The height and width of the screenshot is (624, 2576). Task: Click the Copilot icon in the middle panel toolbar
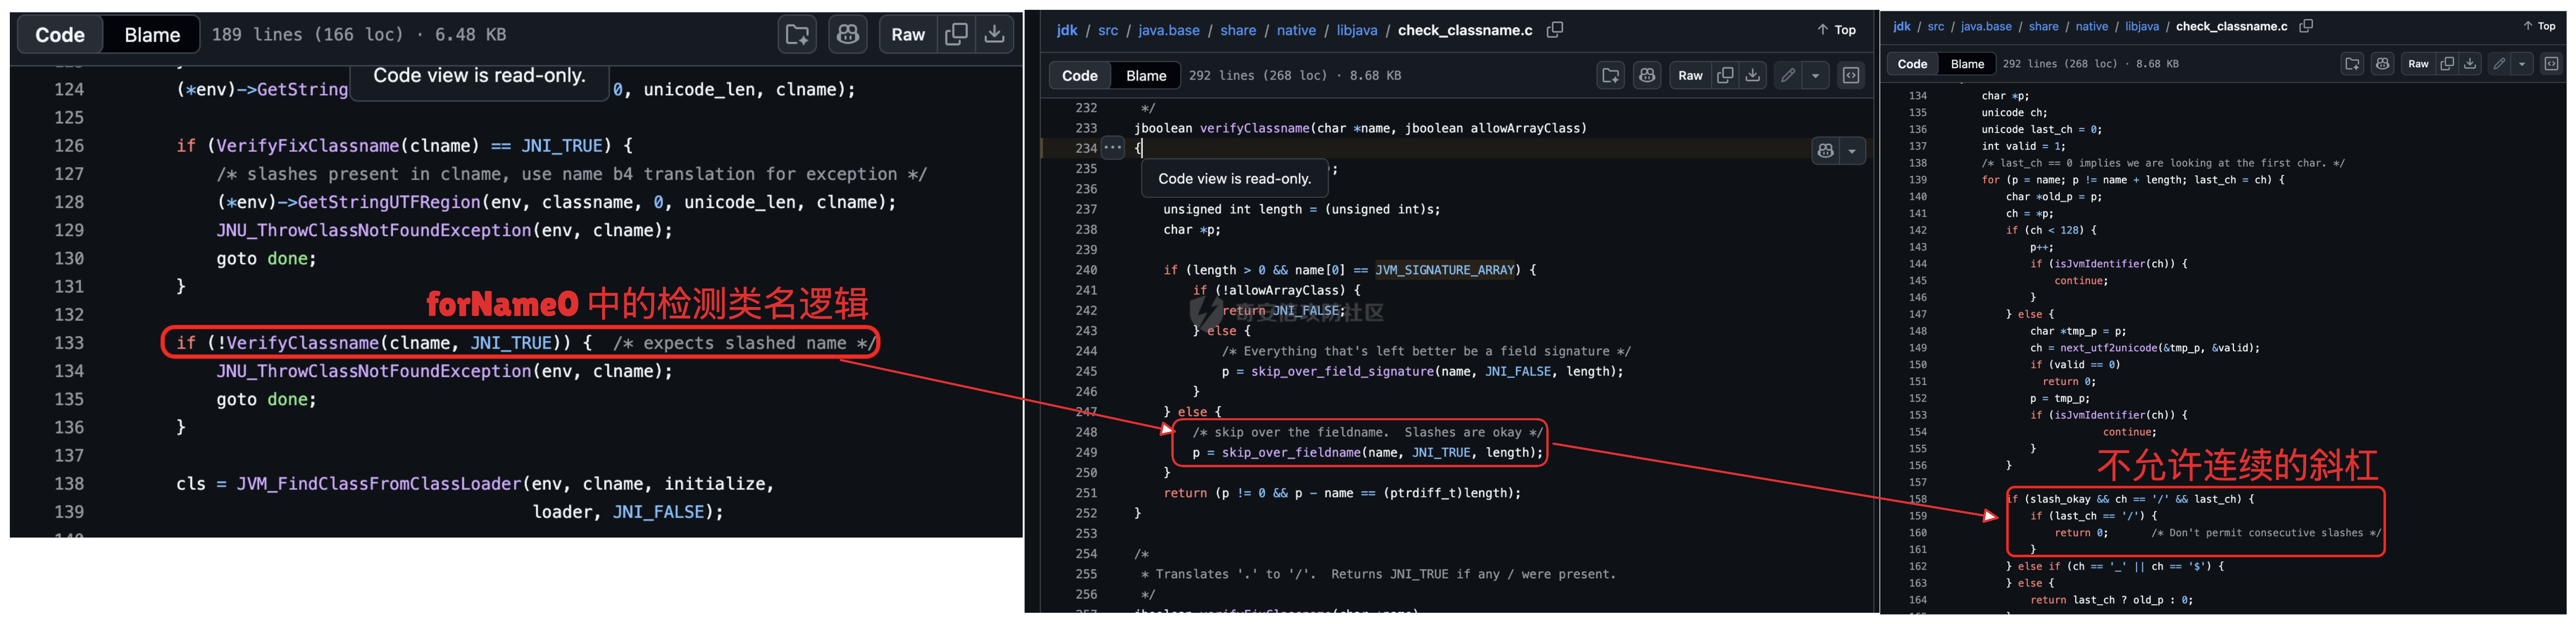pyautogui.click(x=1647, y=75)
